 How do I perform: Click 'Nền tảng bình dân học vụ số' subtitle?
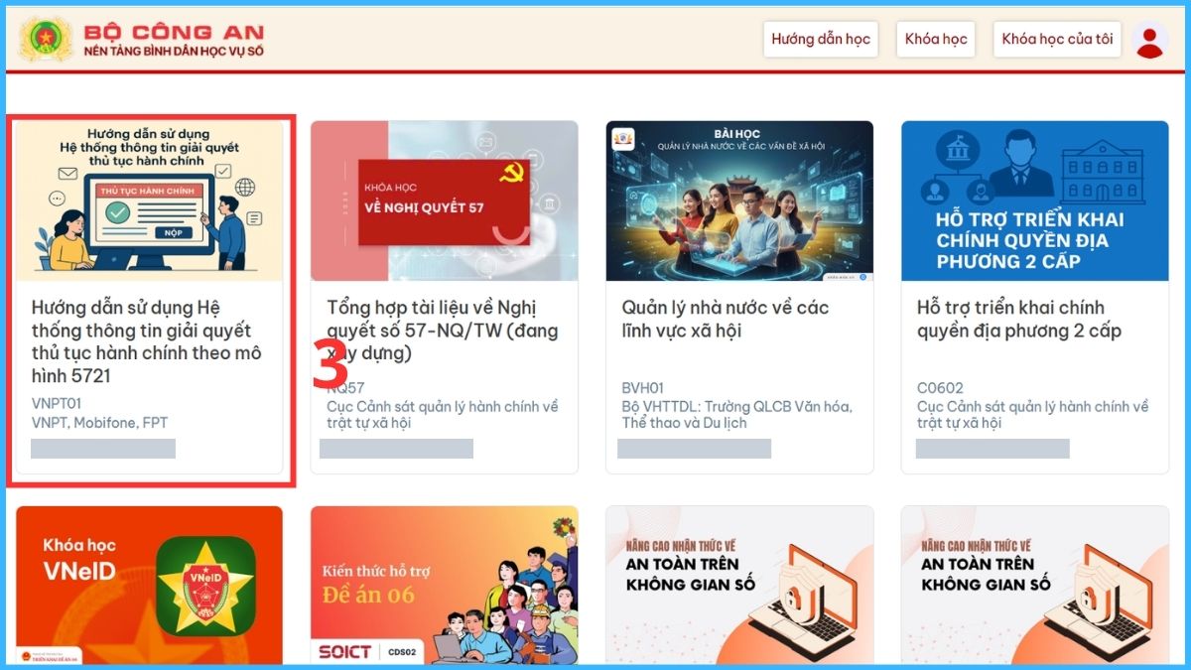point(174,51)
